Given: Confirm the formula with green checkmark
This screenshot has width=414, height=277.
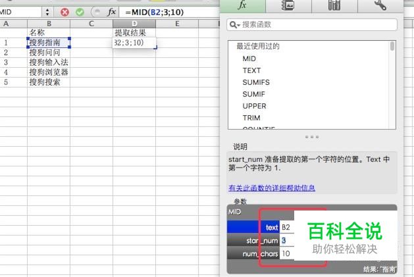Looking at the screenshot, I should point(80,12).
